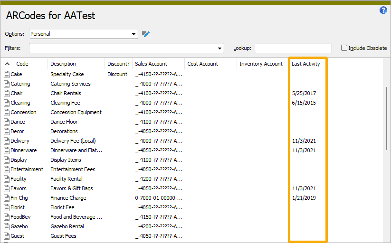Click the 11/3/2021 date in Favors row
The image size is (391, 243).
[304, 188]
